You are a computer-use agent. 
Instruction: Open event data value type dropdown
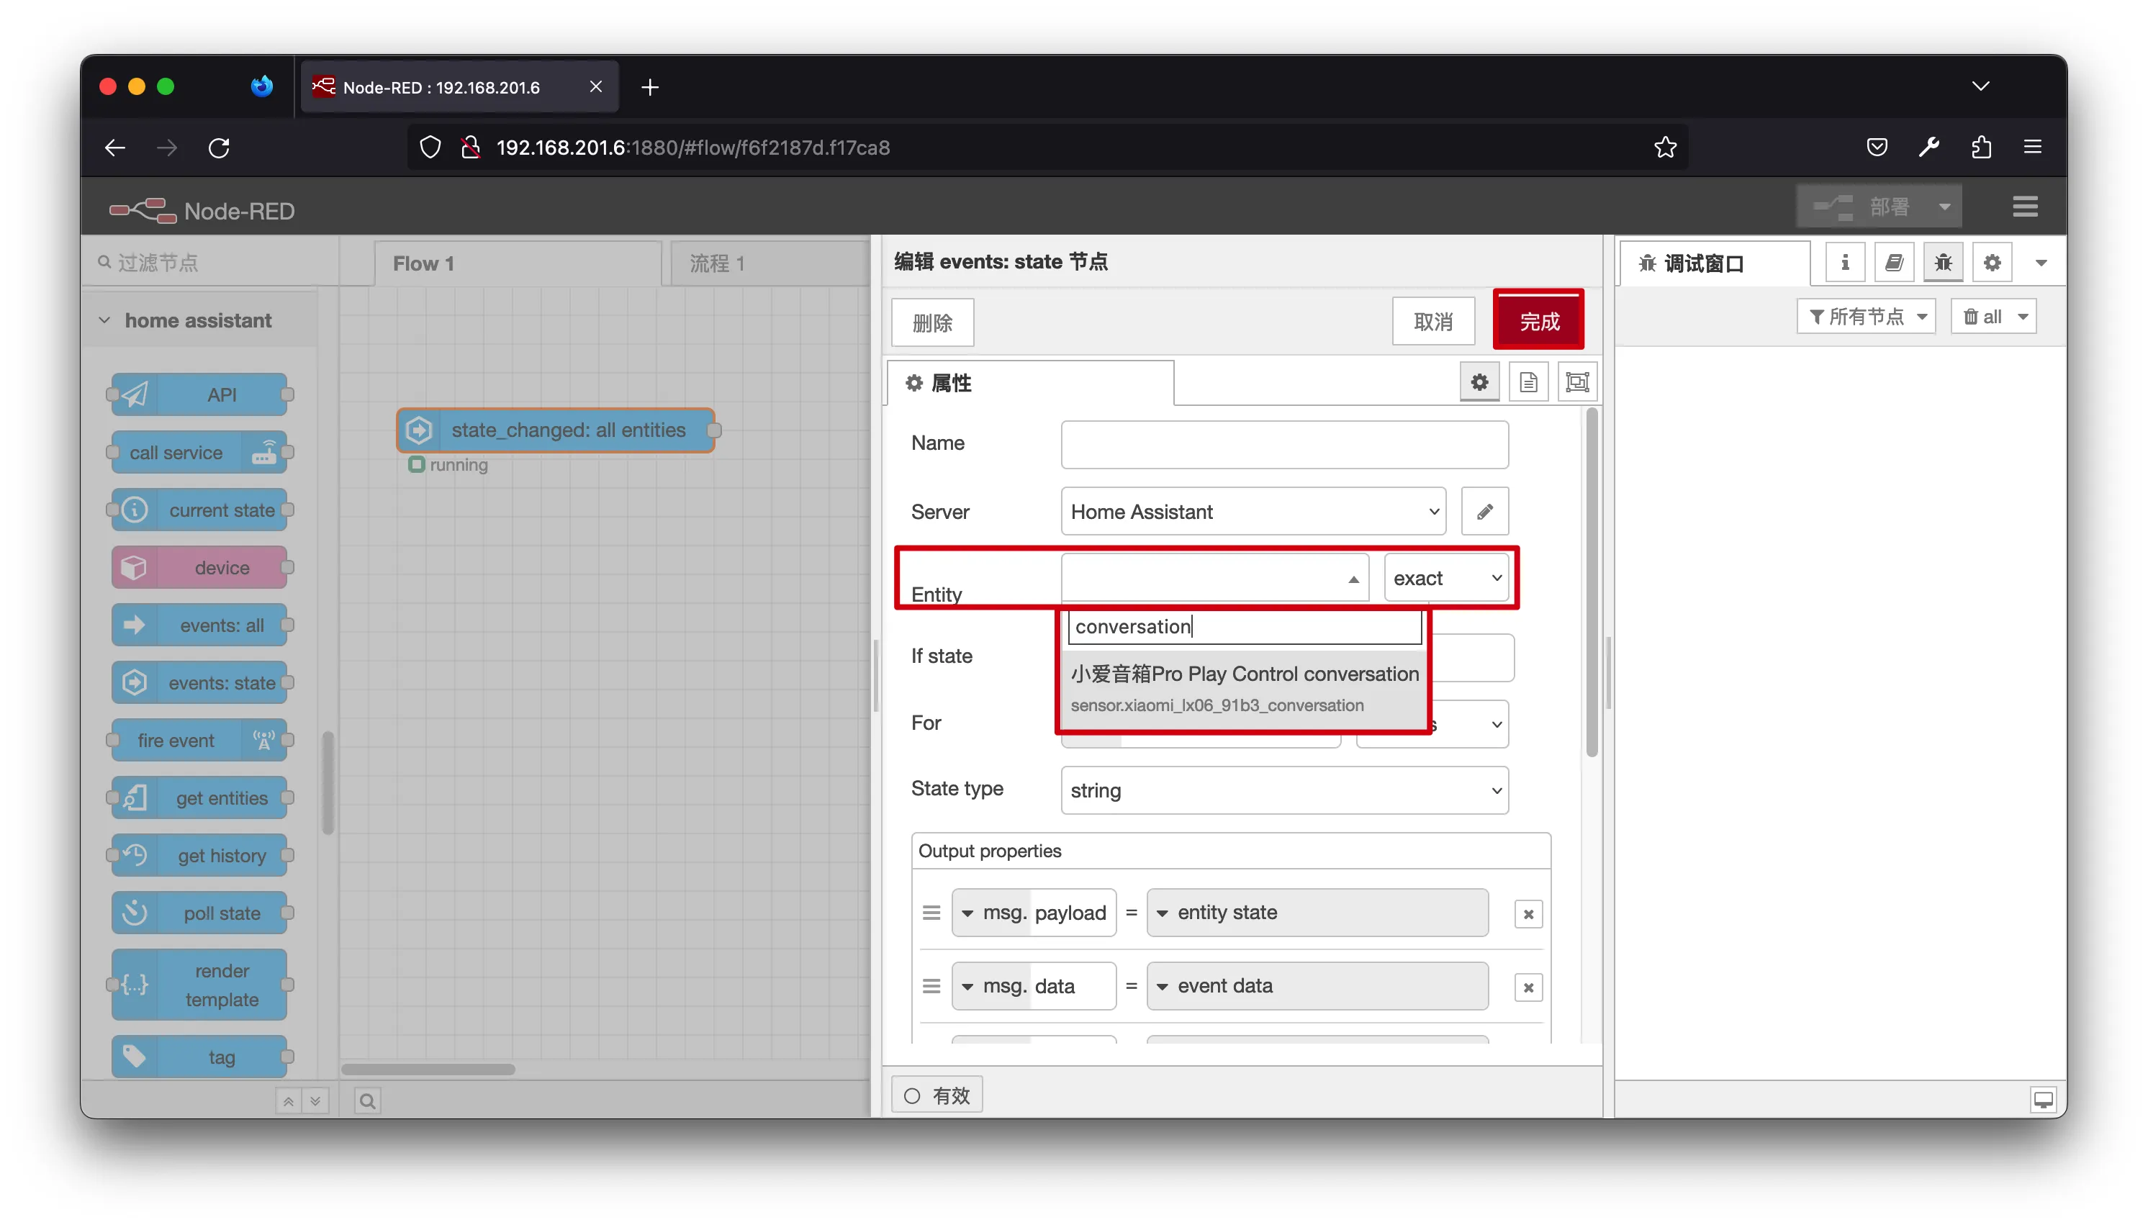point(1317,986)
